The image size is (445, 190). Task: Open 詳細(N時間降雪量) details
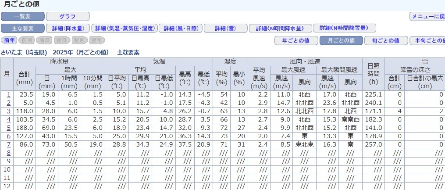[x=345, y=29]
